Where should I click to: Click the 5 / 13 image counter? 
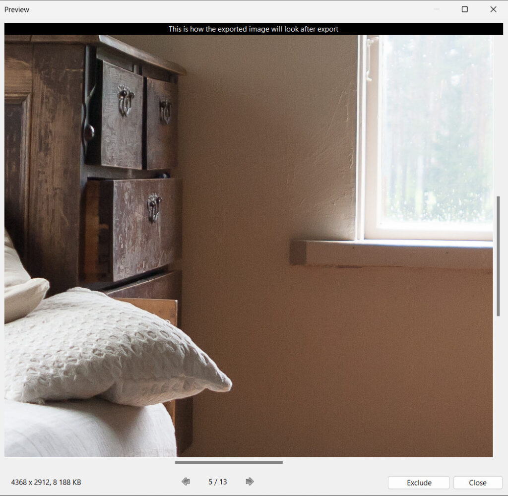(217, 482)
